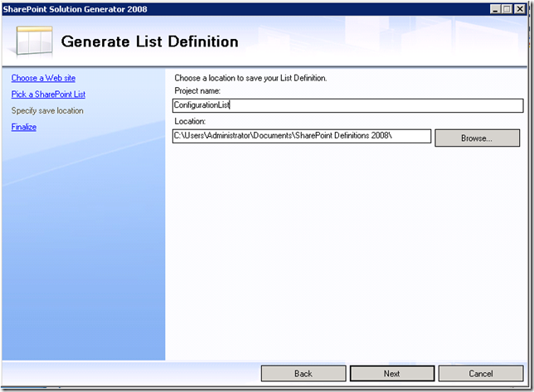
Task: Minimize the SharePoint Solution Generator window
Action: (495, 7)
